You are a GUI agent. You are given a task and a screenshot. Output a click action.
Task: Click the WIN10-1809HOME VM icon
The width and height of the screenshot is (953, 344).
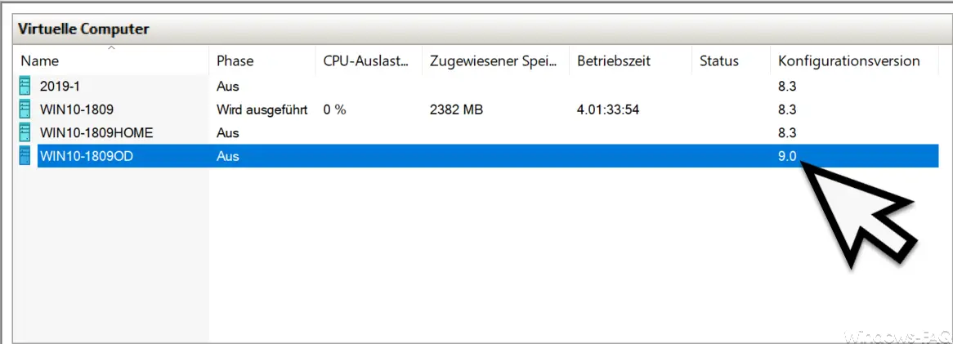pyautogui.click(x=25, y=132)
